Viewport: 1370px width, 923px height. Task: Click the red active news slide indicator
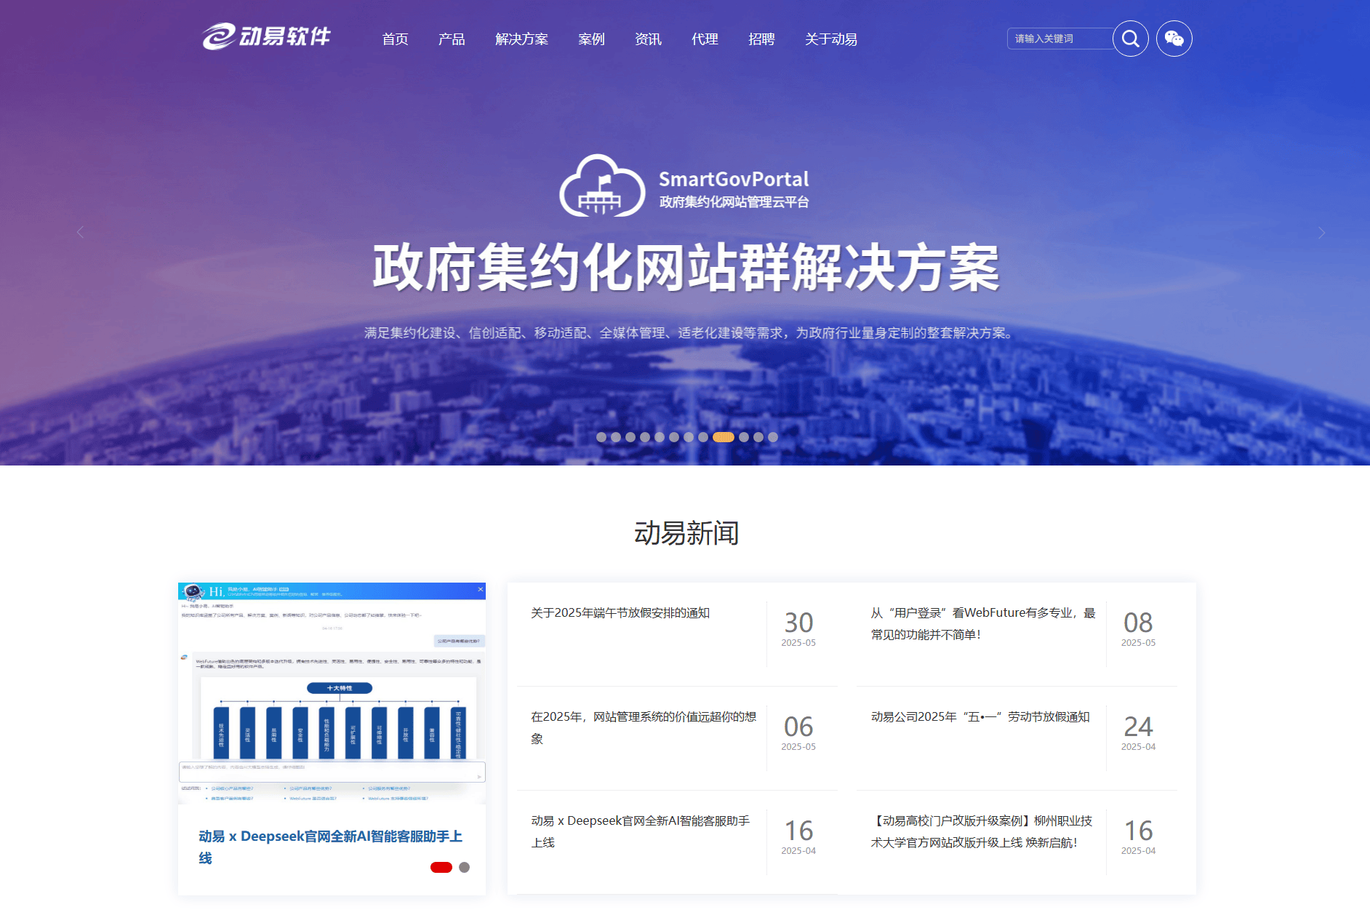point(441,867)
